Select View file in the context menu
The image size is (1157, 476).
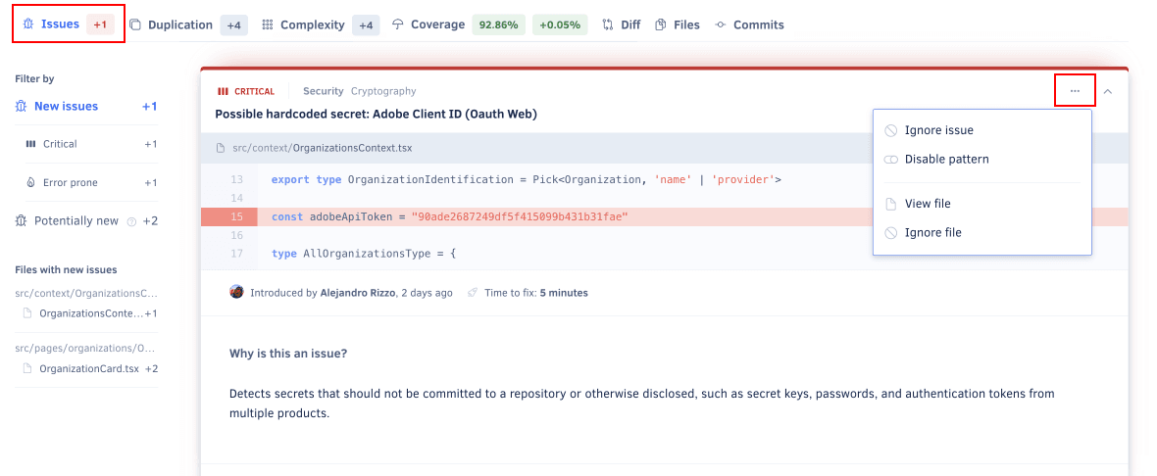(927, 204)
